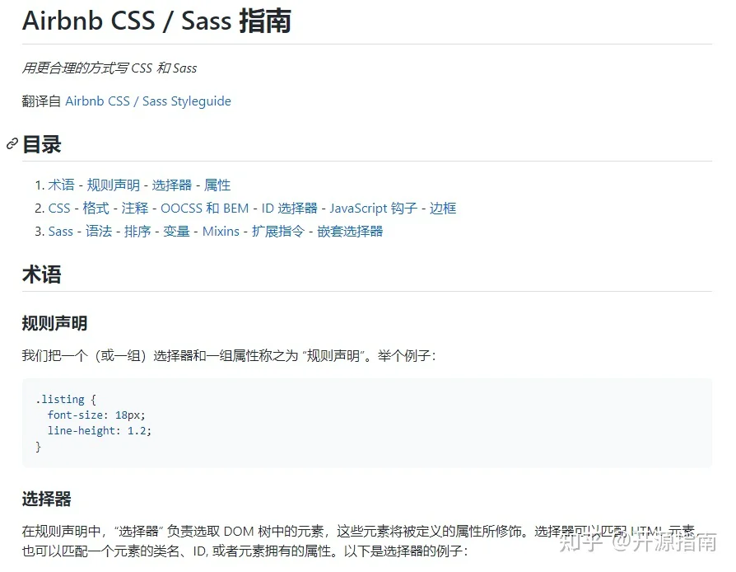Open the 语法 contents link
Screen dimensions: 736x572
(99, 232)
